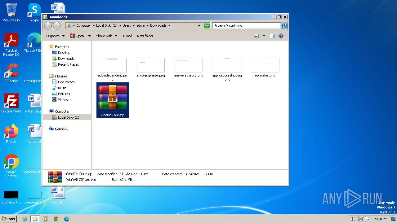Click File Explorer taskbar button
The image size is (397, 223).
pyautogui.click(x=35, y=219)
